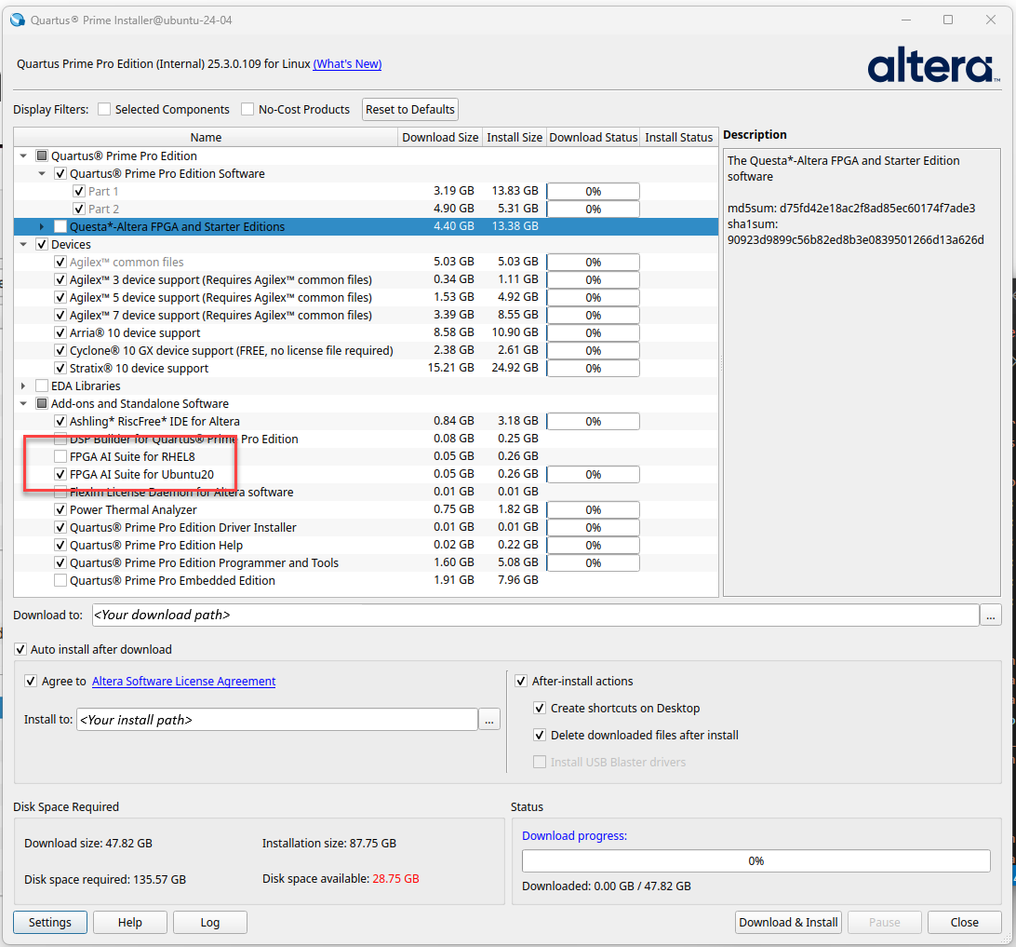Click the Download Size column header
This screenshot has height=947, width=1016.
click(x=440, y=138)
